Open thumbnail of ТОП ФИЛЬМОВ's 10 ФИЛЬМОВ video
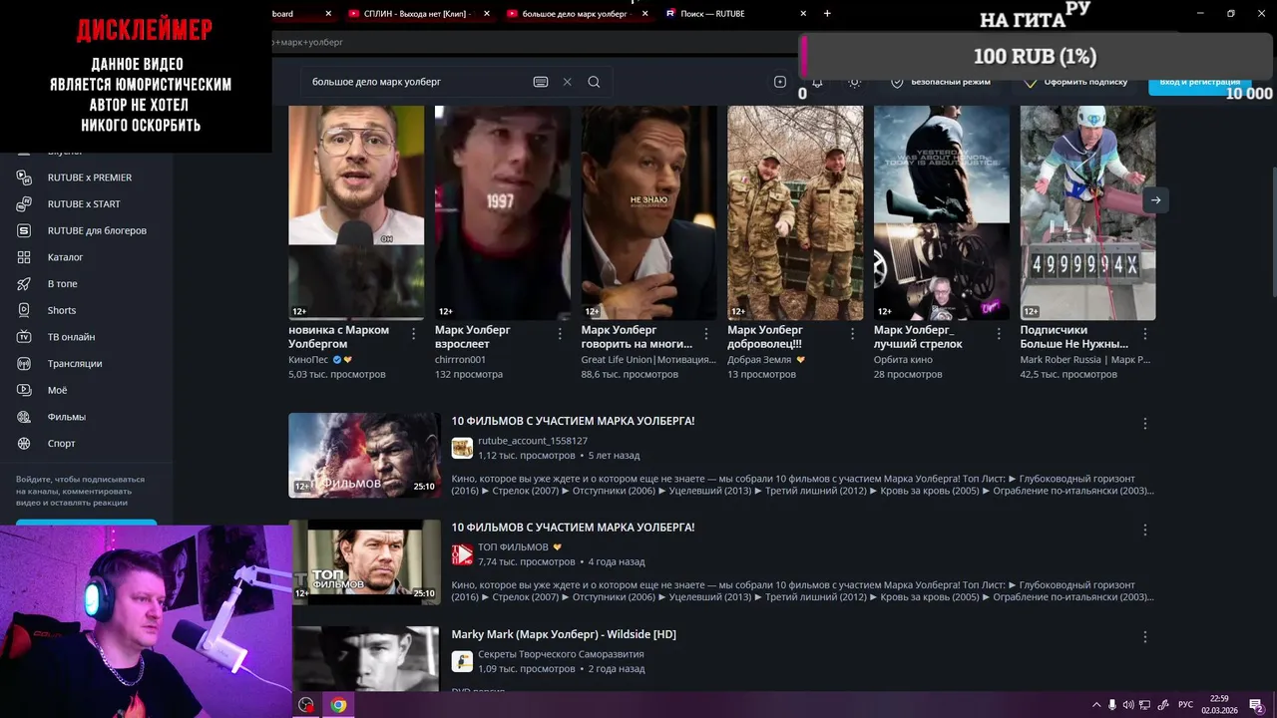This screenshot has width=1277, height=718. 366,561
